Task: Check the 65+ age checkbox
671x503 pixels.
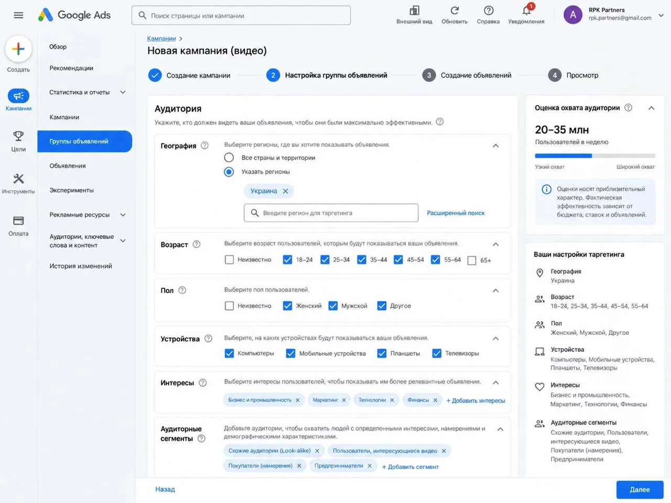Action: (472, 260)
